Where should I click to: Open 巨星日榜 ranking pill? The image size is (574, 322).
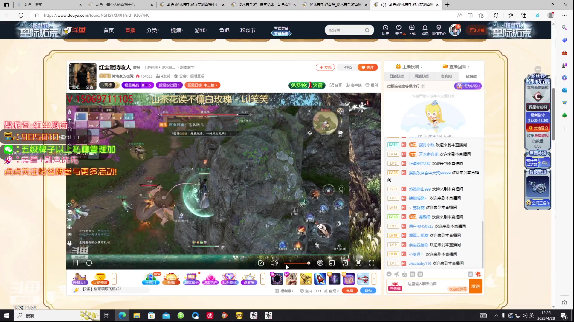[202, 85]
